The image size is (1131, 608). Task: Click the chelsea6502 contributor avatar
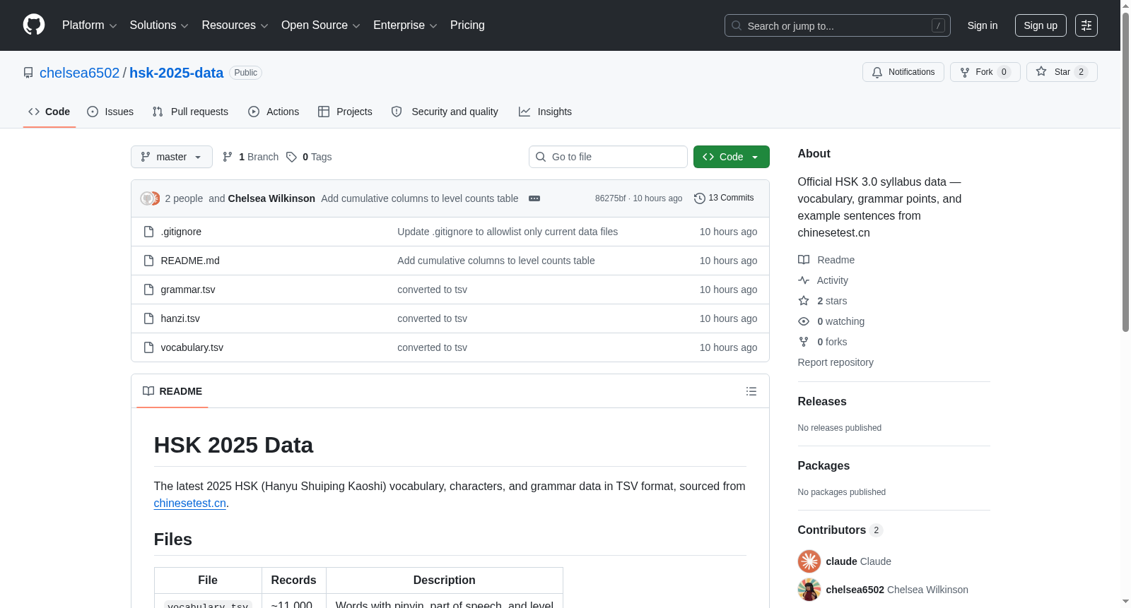(x=809, y=590)
